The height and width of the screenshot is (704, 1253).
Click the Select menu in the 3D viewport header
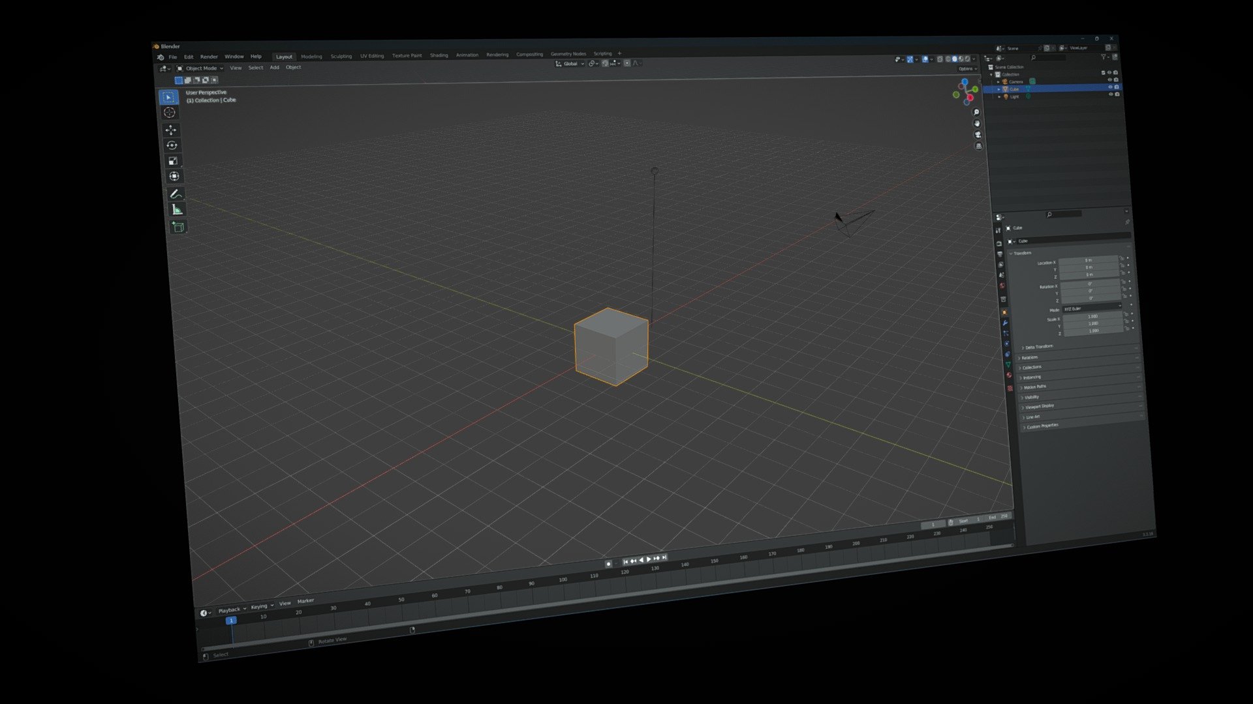[x=256, y=67]
